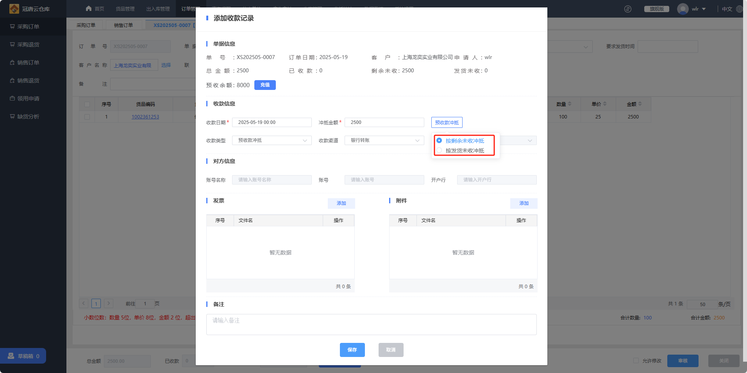Image resolution: width=747 pixels, height=373 pixels.
Task: Open the 收款渠道 dropdown
Action: point(384,140)
